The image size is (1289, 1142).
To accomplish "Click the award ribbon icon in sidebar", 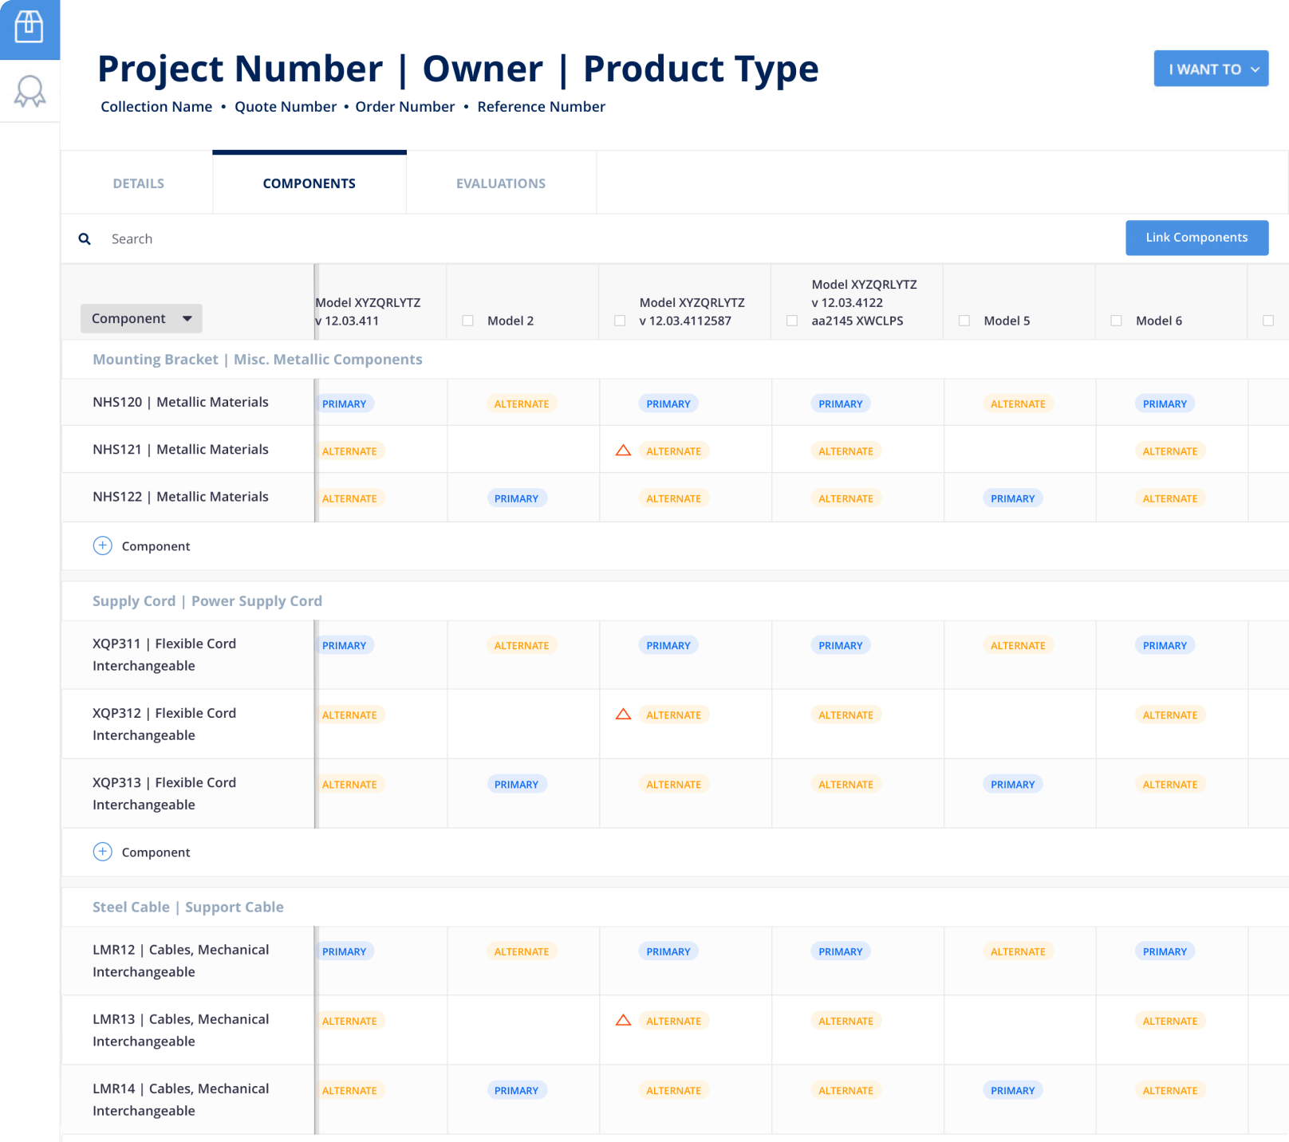I will (30, 92).
